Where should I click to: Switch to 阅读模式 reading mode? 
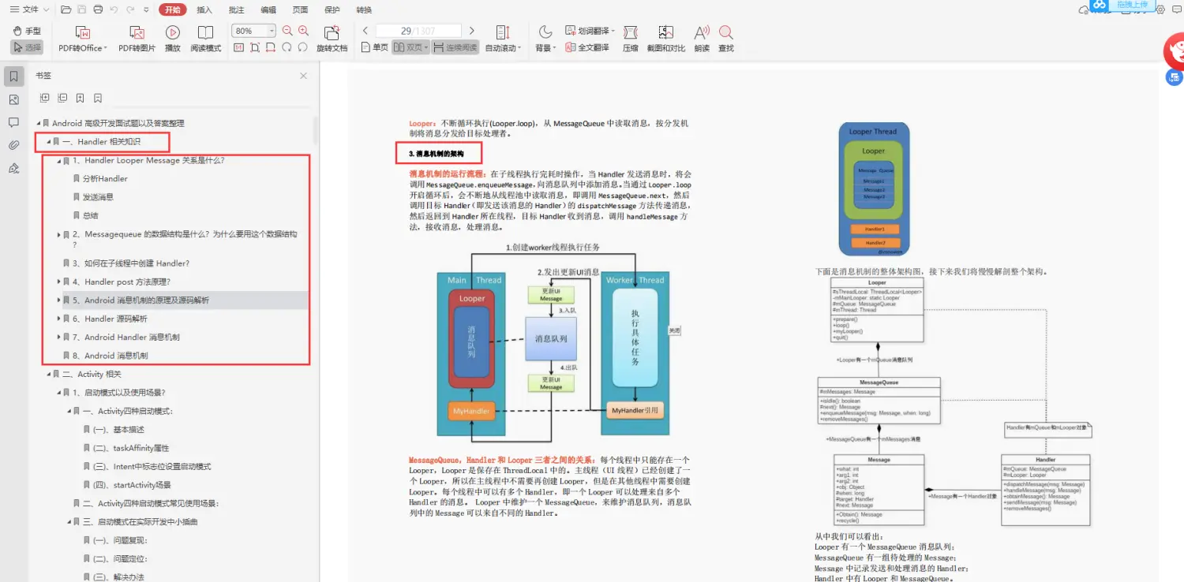[x=205, y=39]
